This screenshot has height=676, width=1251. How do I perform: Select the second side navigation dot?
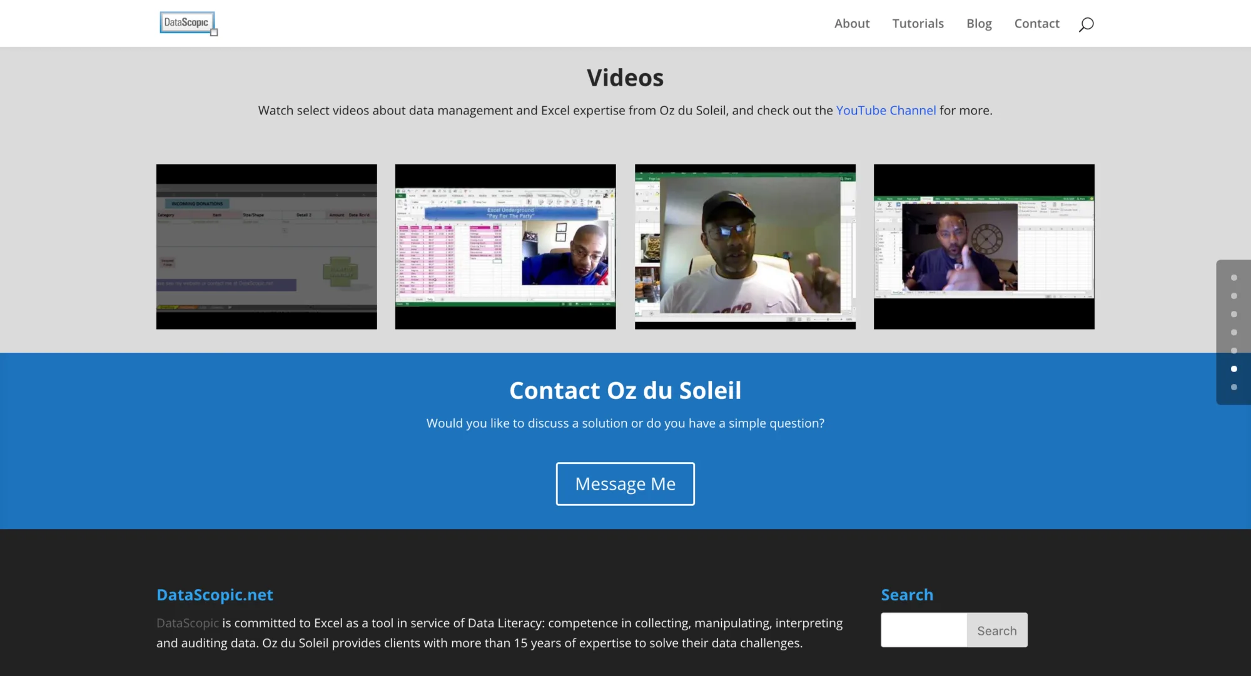[x=1233, y=296]
